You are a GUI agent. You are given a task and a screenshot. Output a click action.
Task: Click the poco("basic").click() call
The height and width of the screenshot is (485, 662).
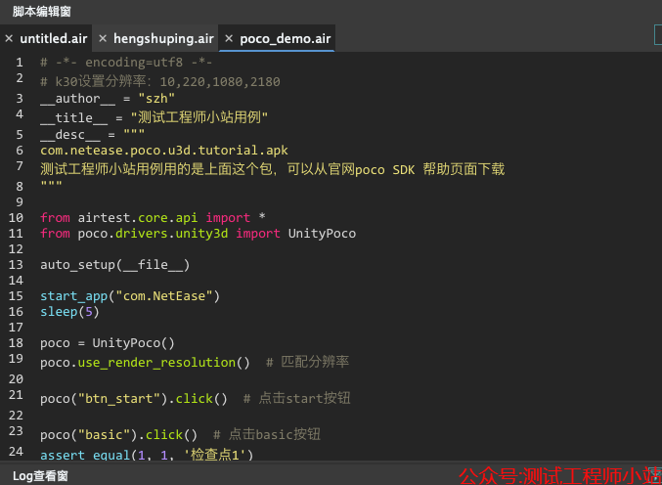118,435
